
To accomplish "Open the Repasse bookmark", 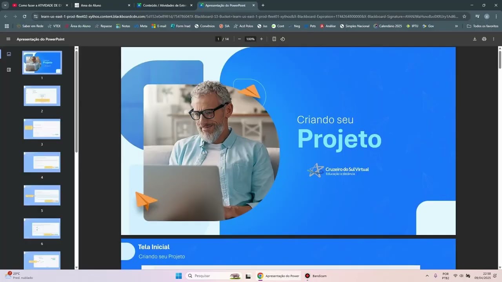I will (103, 26).
